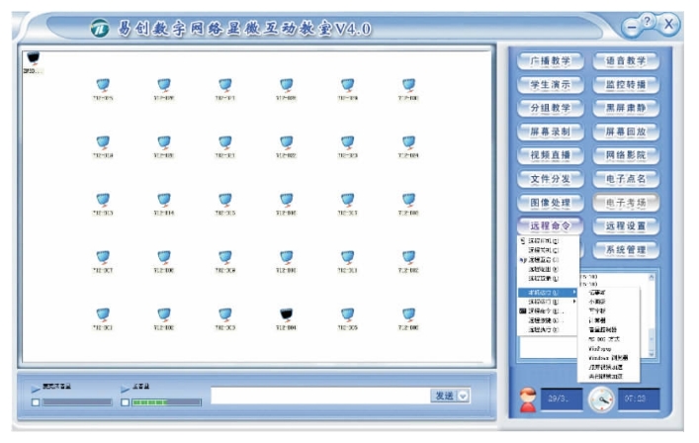Viewport: 699px width, 443px height.
Task: Click the speaker volume icon left of green level bar
Action: 125,389
